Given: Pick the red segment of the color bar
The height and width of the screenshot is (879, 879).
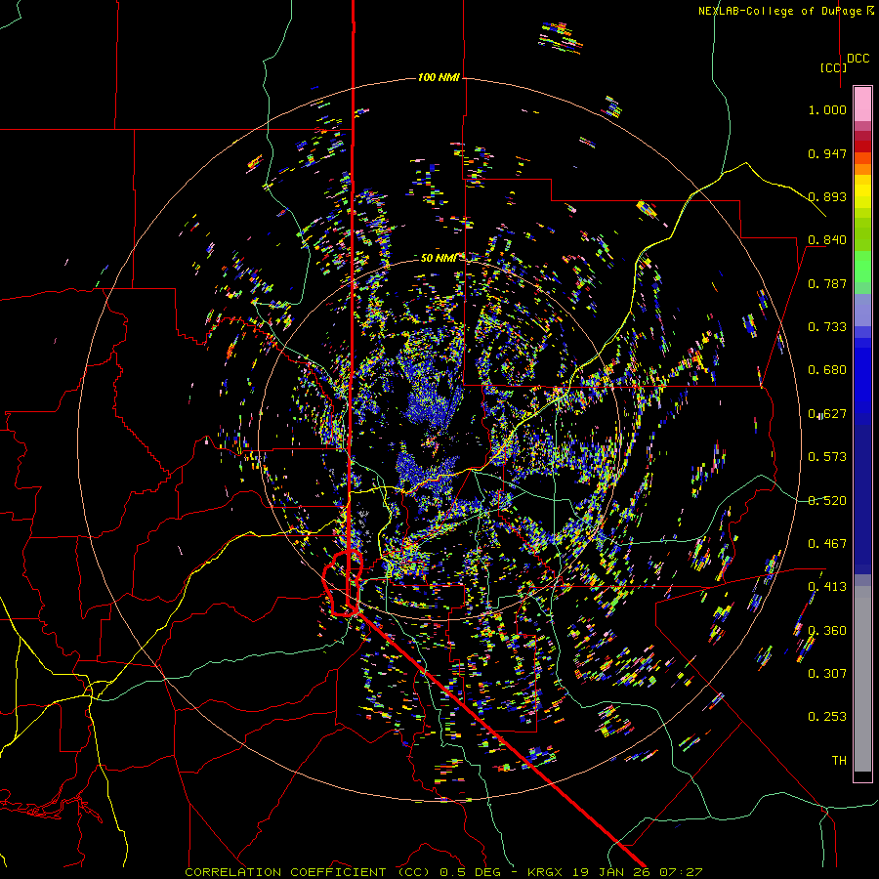Looking at the screenshot, I should [862, 146].
